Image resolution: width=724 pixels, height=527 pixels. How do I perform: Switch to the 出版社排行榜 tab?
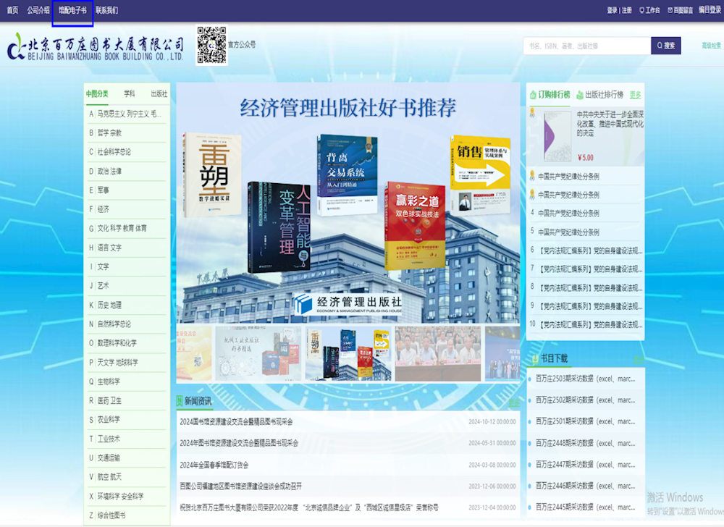click(599, 95)
